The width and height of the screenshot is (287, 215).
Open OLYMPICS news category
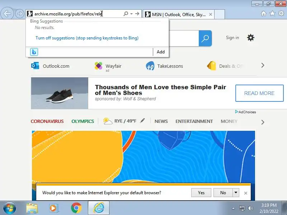pyautogui.click(x=83, y=121)
